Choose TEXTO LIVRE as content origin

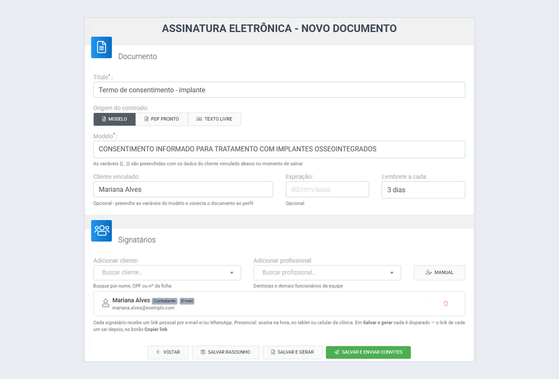point(214,119)
